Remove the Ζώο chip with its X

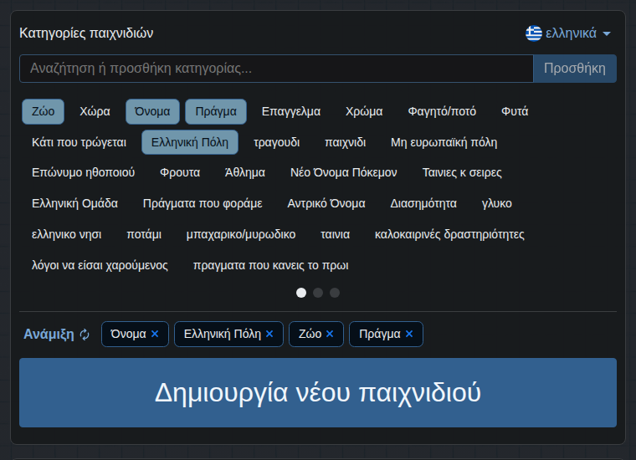[330, 334]
